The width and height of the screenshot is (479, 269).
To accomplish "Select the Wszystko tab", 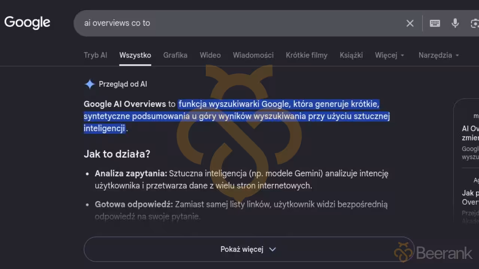I will [x=135, y=55].
